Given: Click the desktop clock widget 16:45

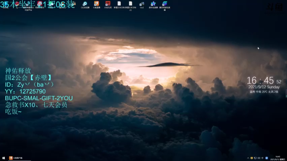Looking at the screenshot, I should (264, 81).
